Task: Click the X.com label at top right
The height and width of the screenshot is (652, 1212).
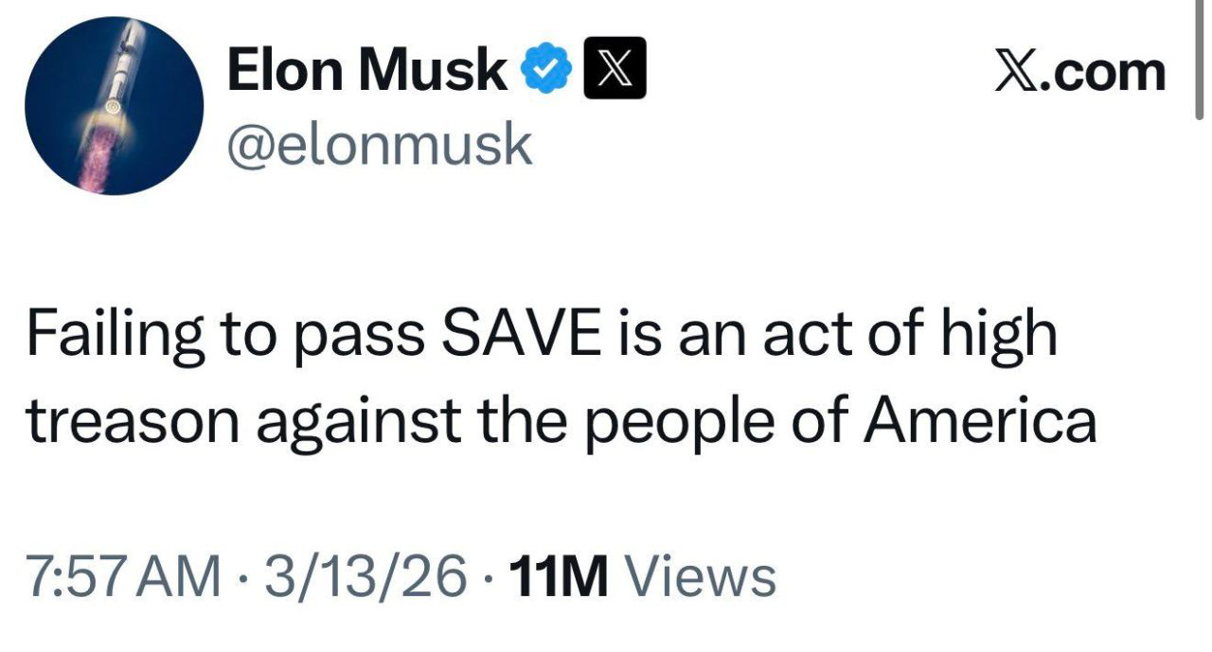Action: 1079,70
